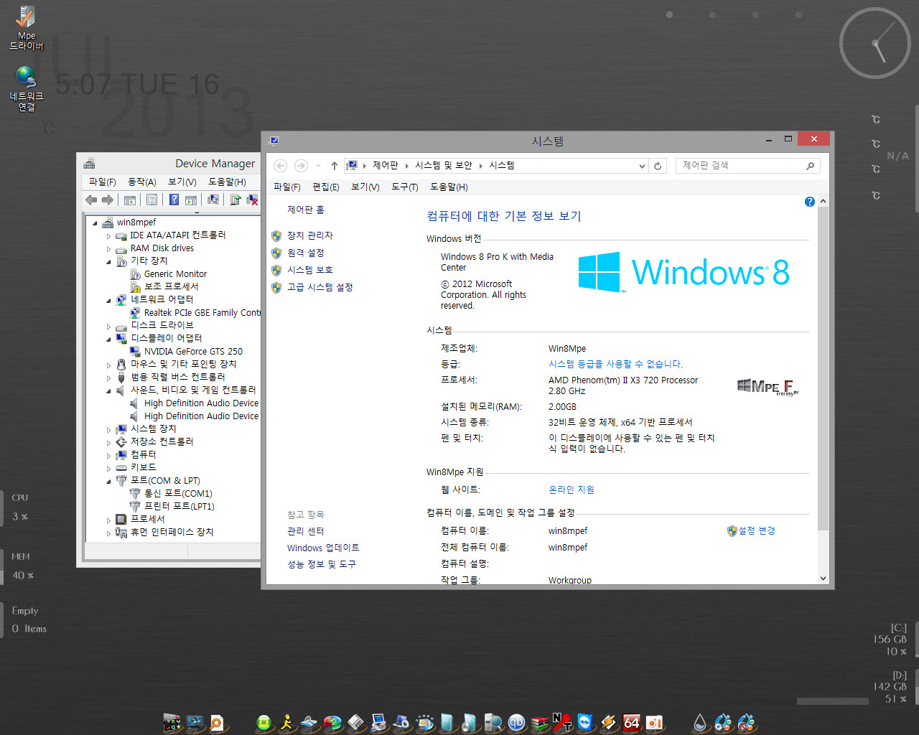Open Mpe 드라이버 desktop icon

26,28
